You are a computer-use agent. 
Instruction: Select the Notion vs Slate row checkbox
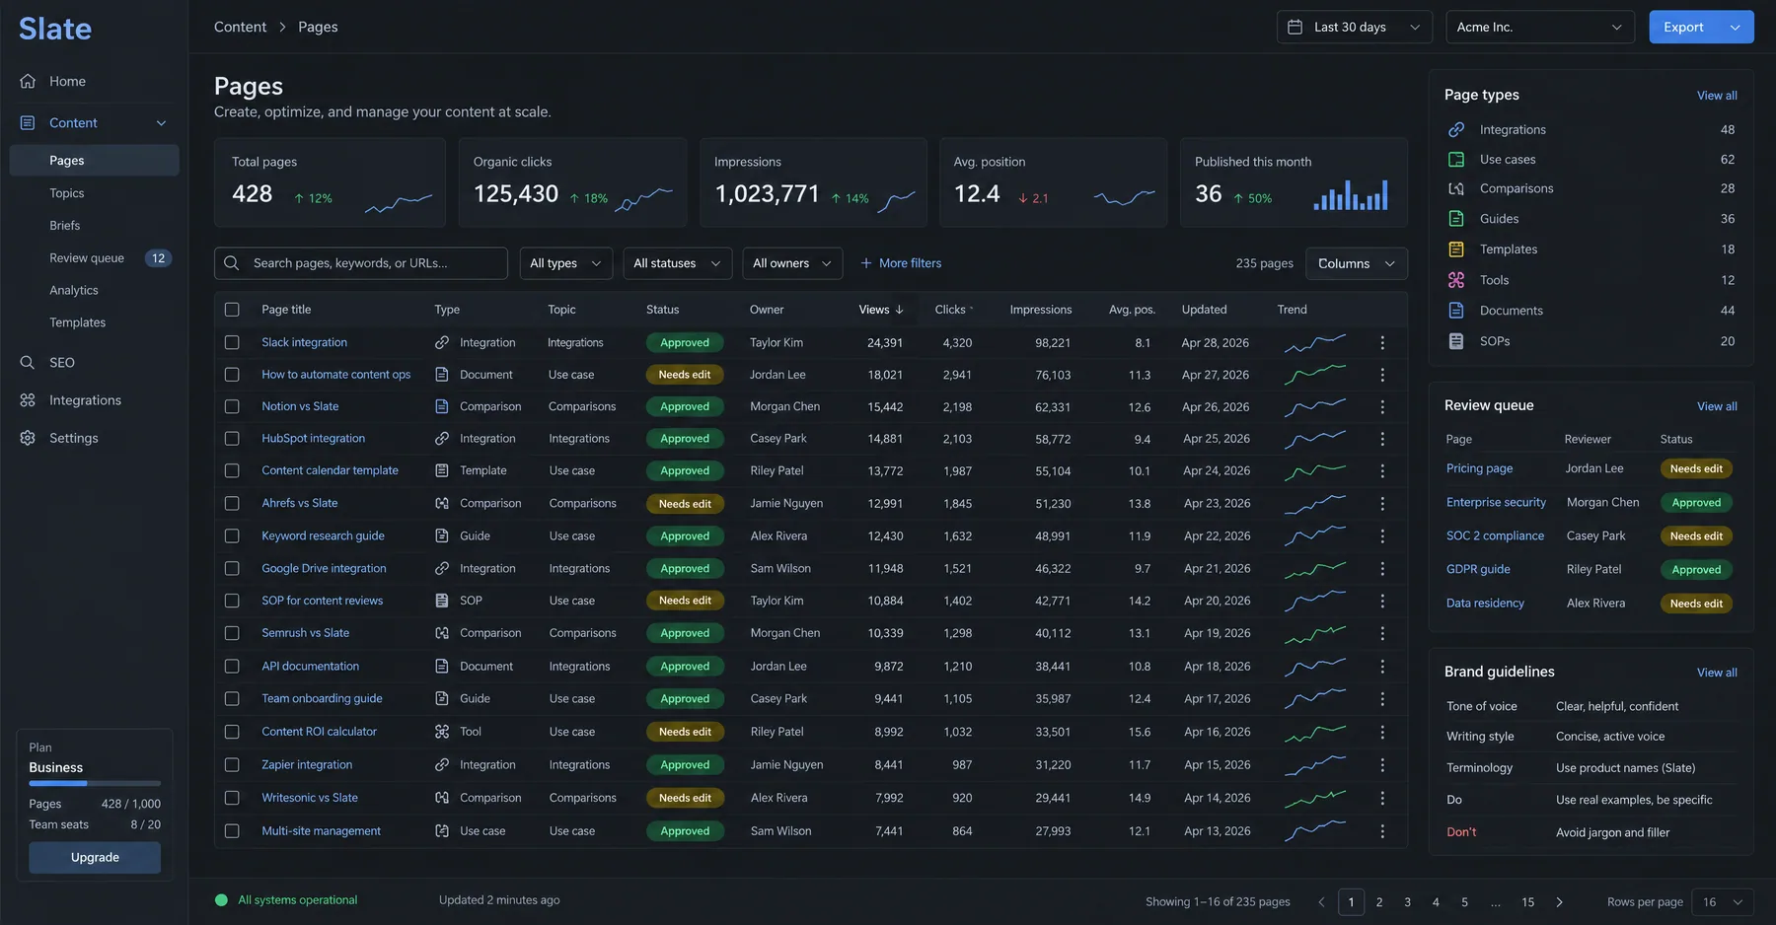232,406
